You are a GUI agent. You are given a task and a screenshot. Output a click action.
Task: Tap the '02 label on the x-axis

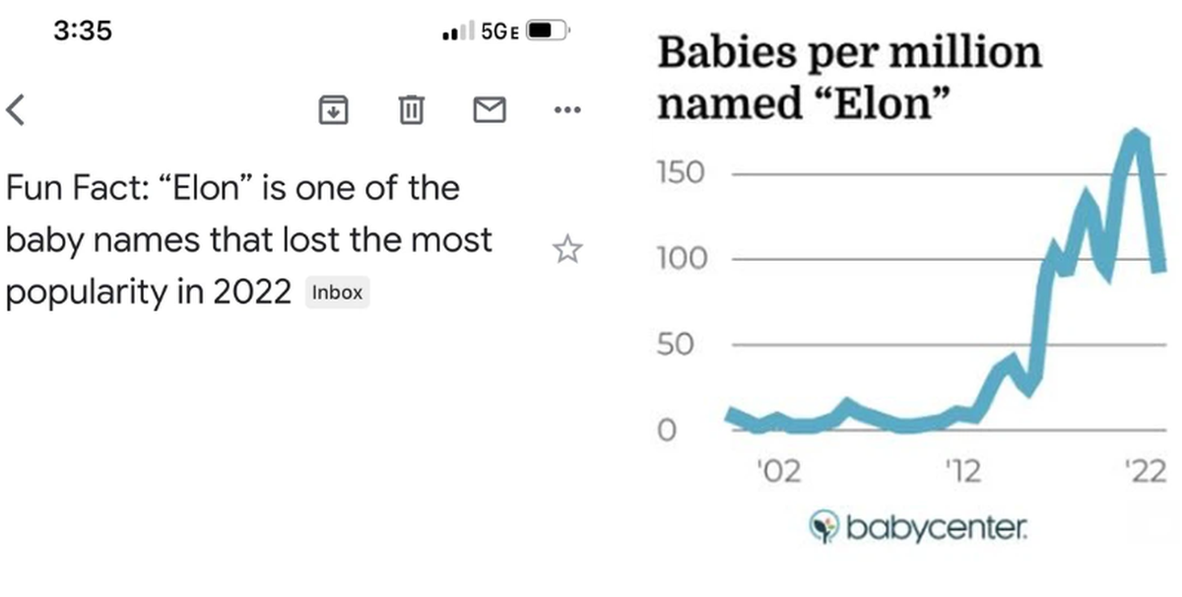779,472
